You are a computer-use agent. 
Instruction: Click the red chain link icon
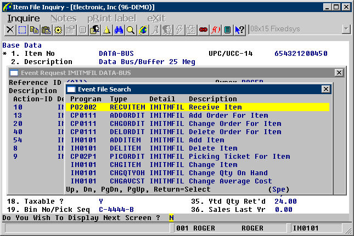(x=204, y=30)
